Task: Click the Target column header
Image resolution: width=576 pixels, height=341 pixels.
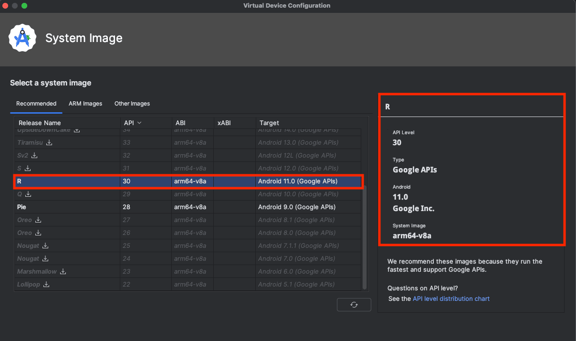Action: (269, 123)
